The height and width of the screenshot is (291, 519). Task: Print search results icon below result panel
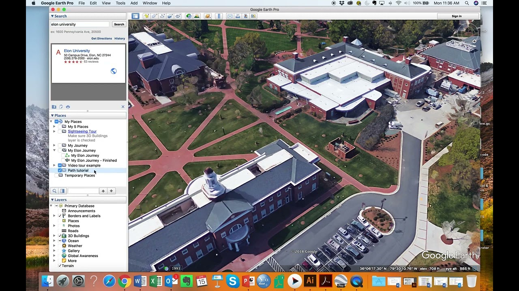[x=68, y=107]
